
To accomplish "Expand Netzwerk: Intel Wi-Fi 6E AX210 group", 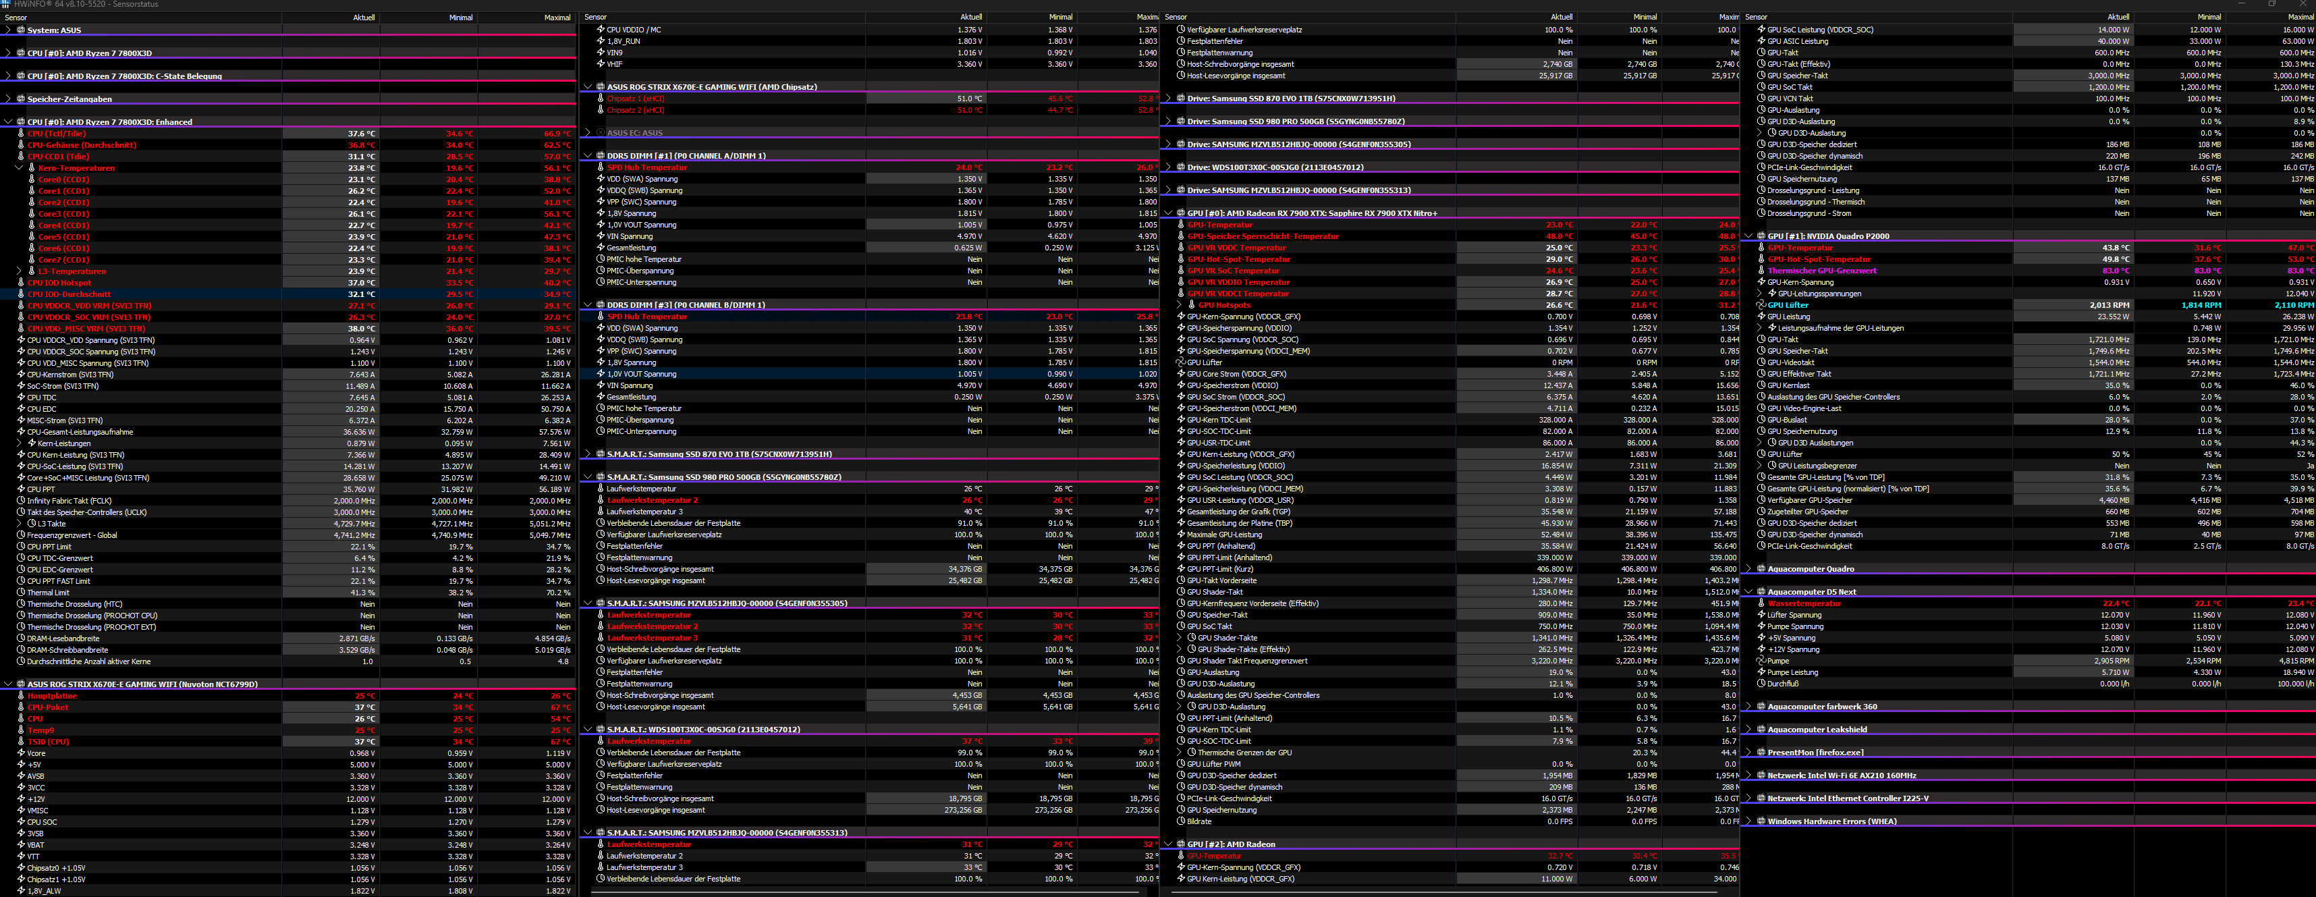I will [1748, 776].
